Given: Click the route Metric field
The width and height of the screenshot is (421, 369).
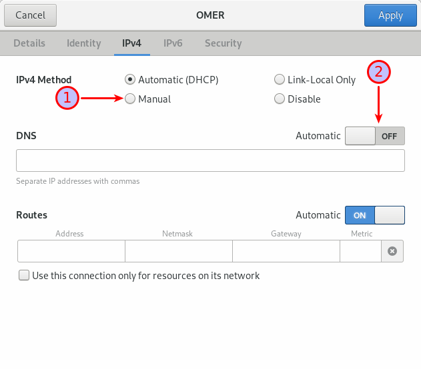Looking at the screenshot, I should click(x=360, y=251).
